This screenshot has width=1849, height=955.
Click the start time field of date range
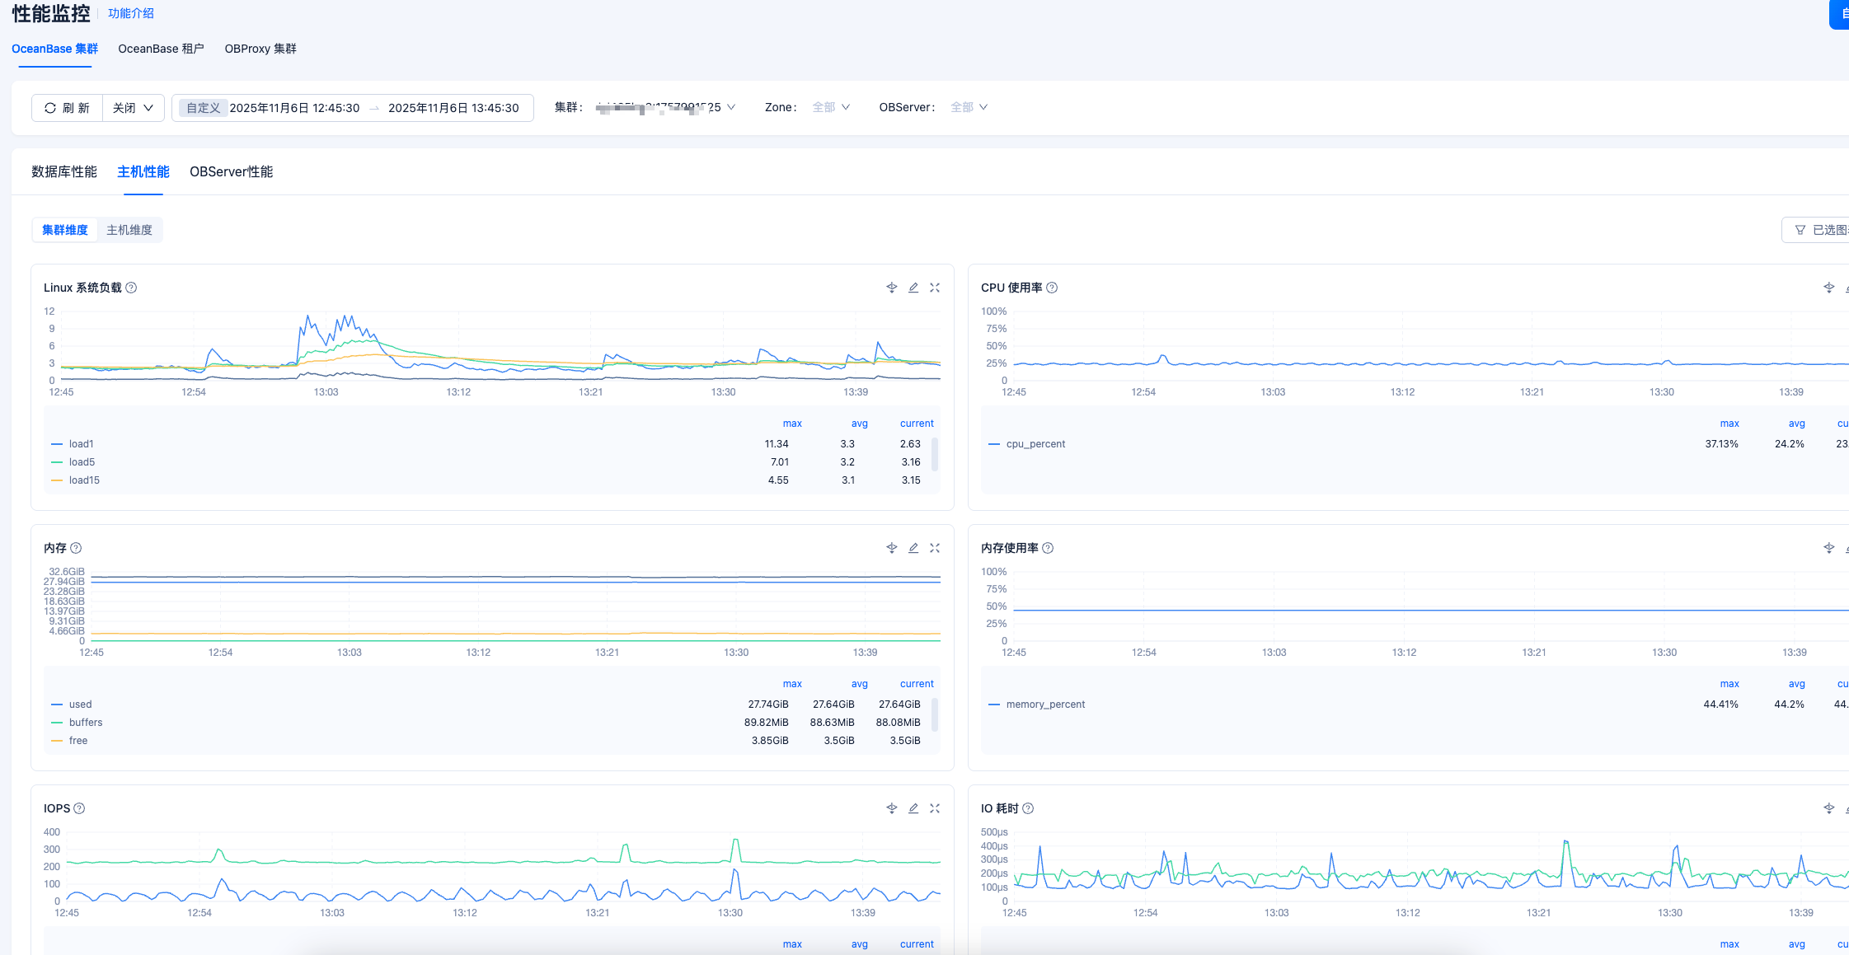(294, 108)
